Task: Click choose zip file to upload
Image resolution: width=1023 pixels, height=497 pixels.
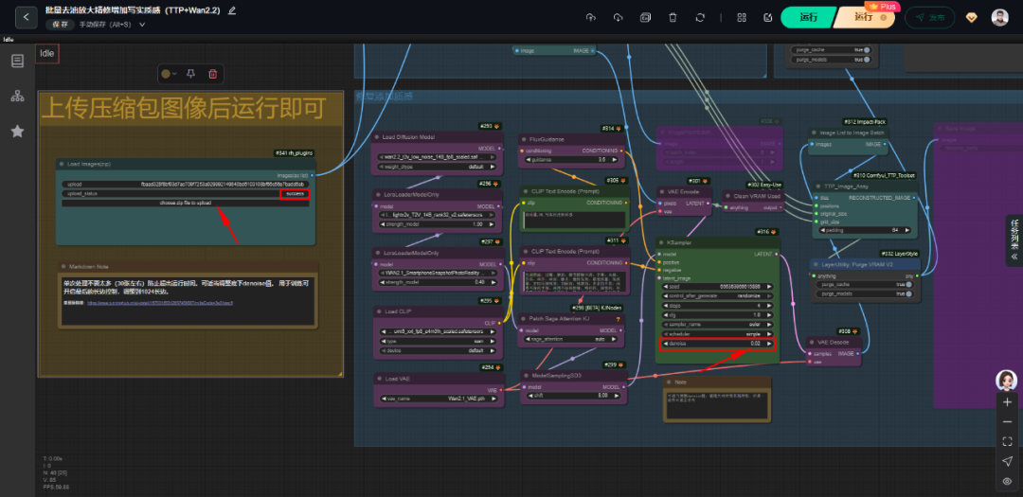Action: click(186, 203)
